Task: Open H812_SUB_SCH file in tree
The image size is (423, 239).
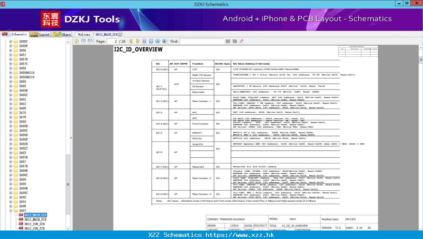Action: [x=35, y=224]
